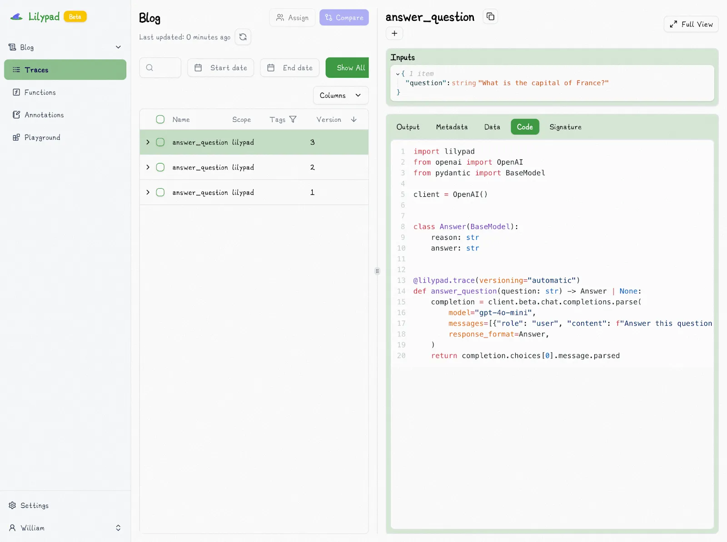Check the box for answer_question version 2
The height and width of the screenshot is (542, 727).
(x=160, y=167)
